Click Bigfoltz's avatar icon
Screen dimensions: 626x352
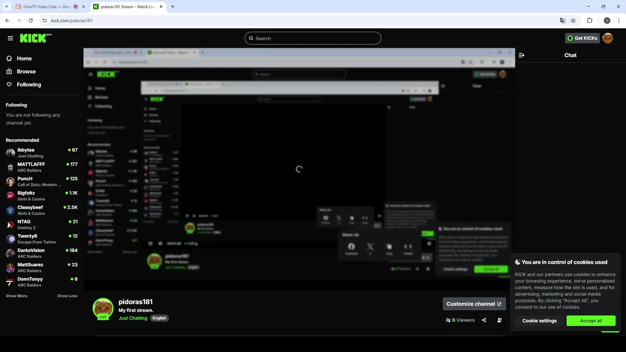(10, 196)
